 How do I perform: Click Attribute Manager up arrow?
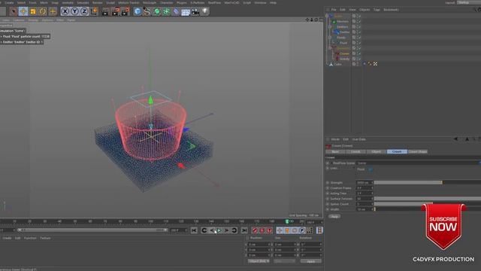click(467, 139)
